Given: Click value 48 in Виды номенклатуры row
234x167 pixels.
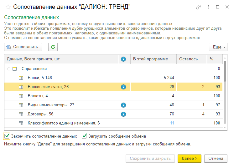Looking at the screenshot, I should [172, 105].
